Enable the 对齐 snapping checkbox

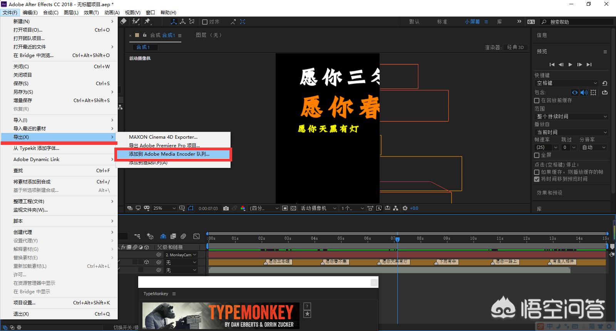coord(205,22)
